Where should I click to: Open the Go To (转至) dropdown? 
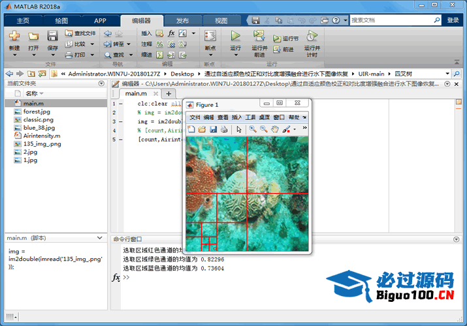click(129, 44)
